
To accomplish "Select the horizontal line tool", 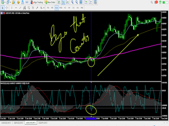I will (x=16, y=8).
